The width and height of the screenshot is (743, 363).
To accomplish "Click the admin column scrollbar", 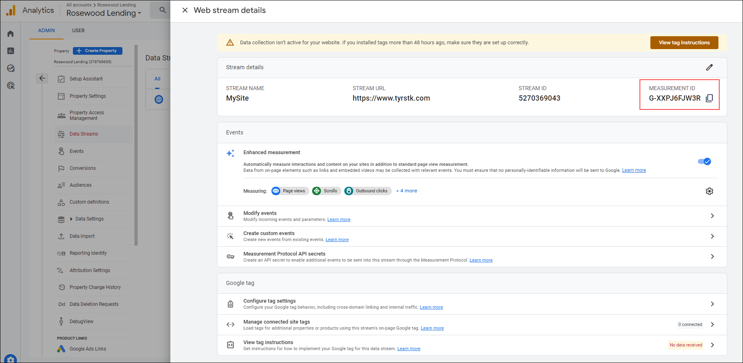I will tap(136, 145).
